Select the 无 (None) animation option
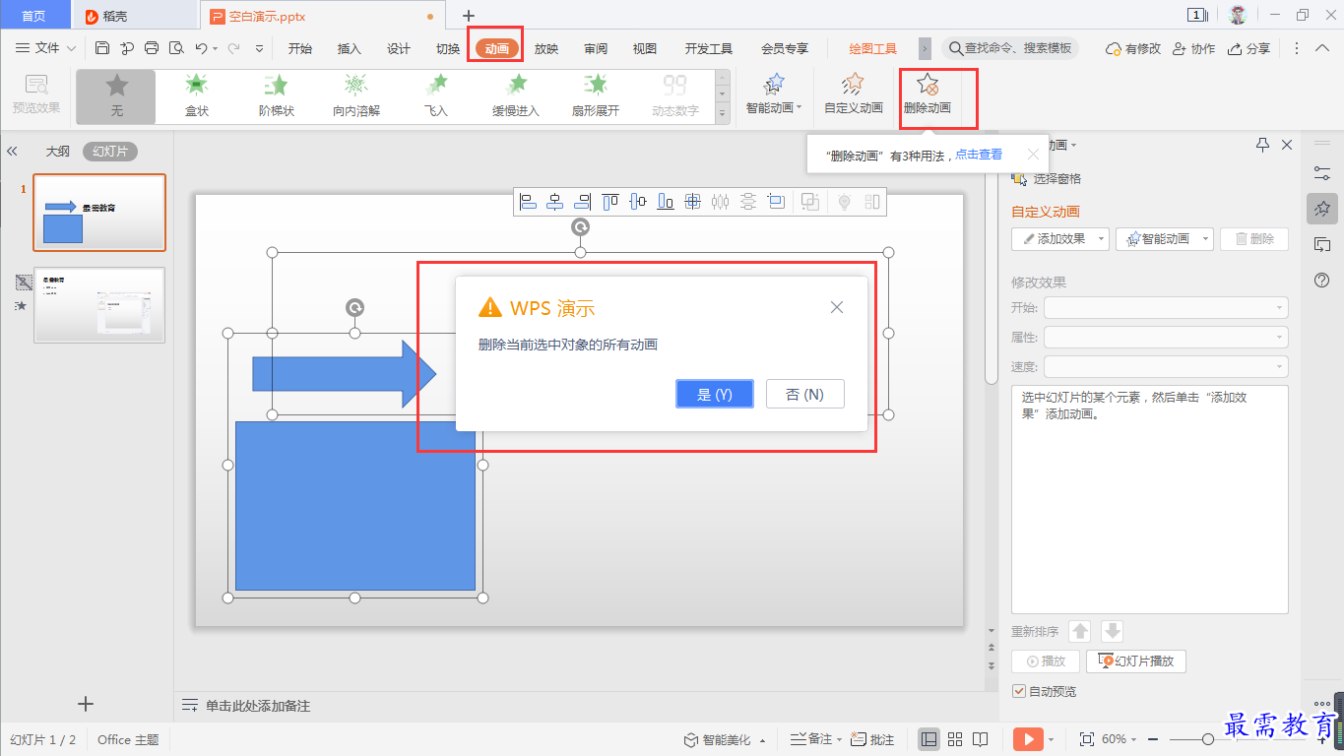 (117, 96)
